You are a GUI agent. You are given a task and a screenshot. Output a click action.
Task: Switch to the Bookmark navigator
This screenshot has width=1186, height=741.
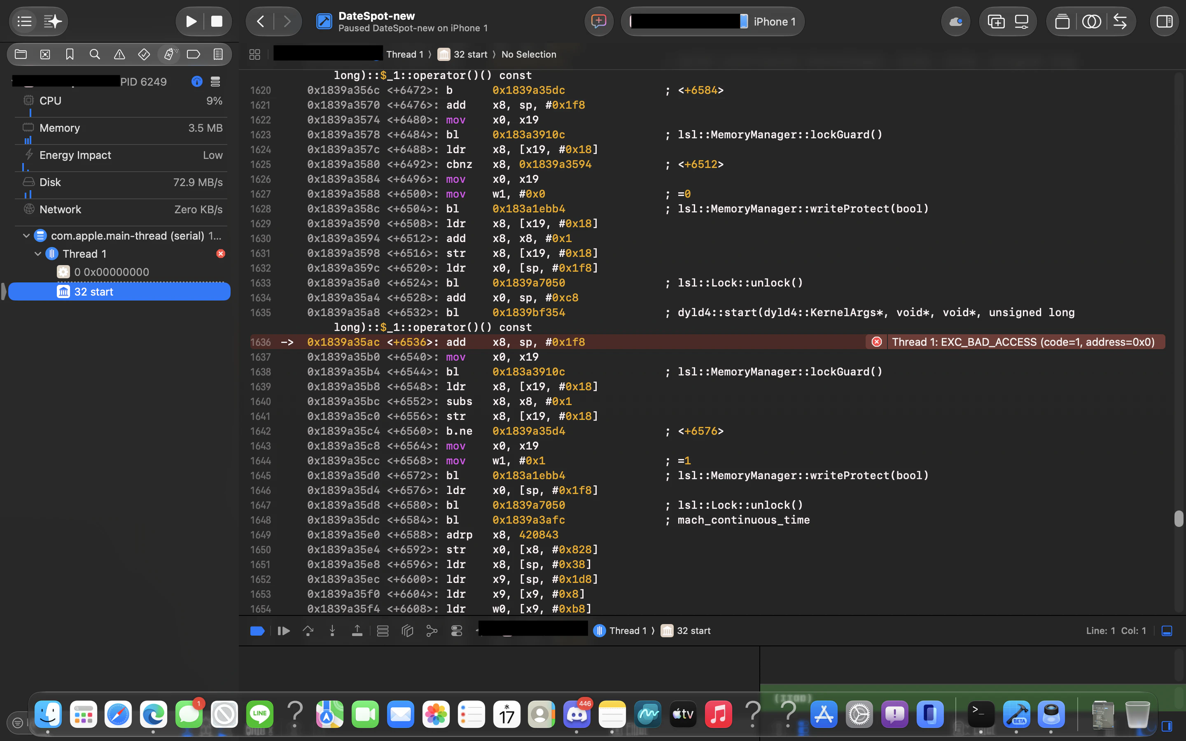coord(70,54)
